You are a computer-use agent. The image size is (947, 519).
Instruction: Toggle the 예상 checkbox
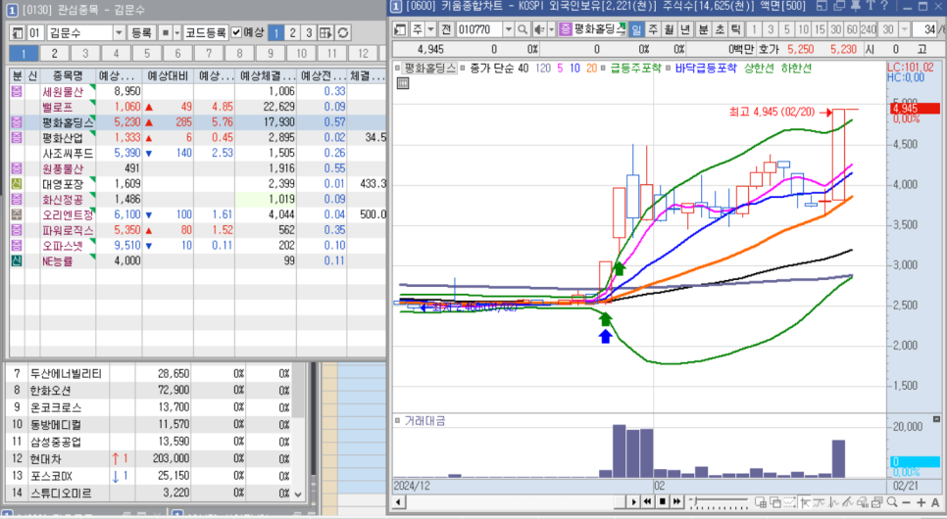236,32
